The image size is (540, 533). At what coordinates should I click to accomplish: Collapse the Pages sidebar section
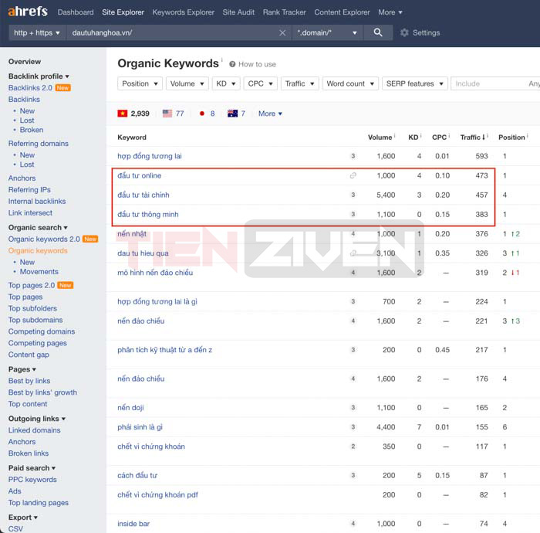22,369
